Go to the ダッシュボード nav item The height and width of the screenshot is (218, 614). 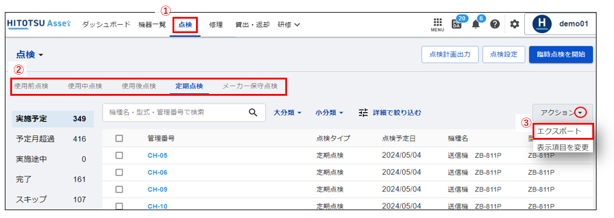[106, 25]
